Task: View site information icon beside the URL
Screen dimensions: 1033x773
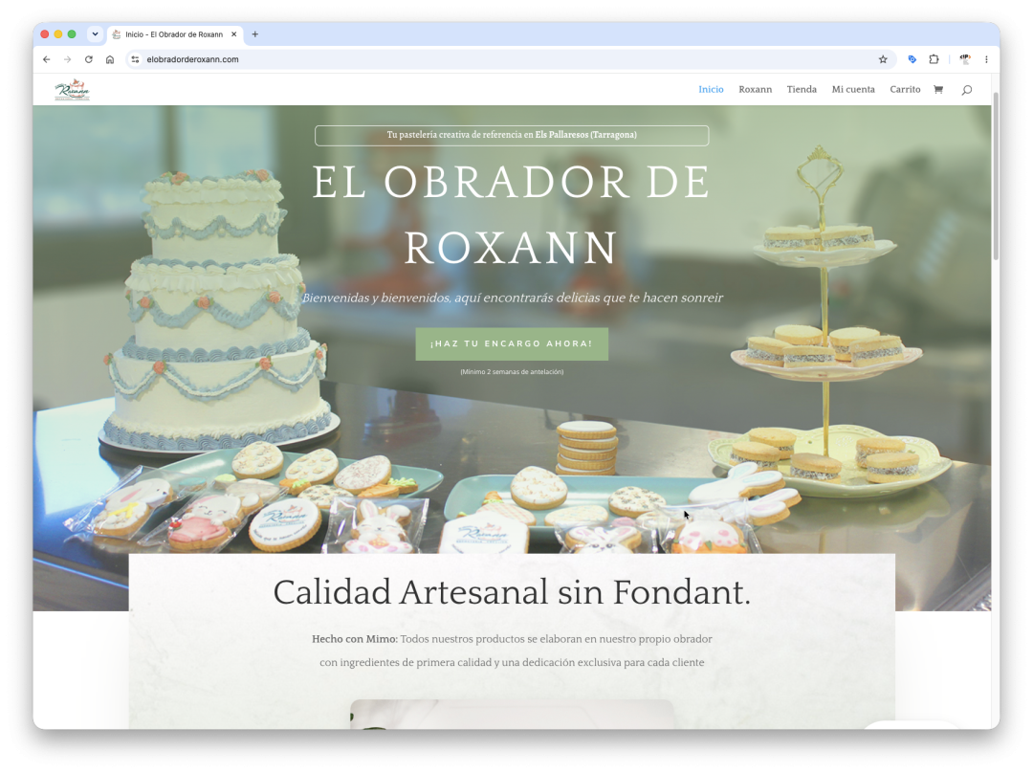Action: tap(135, 59)
